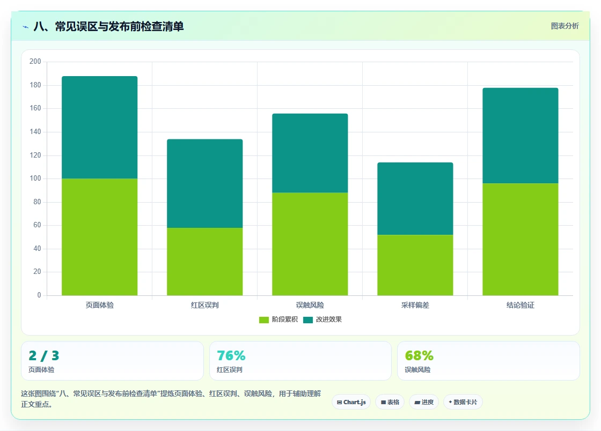The image size is (601, 431).
Task: Click the 页面体验 x-axis label
Action: (x=100, y=305)
